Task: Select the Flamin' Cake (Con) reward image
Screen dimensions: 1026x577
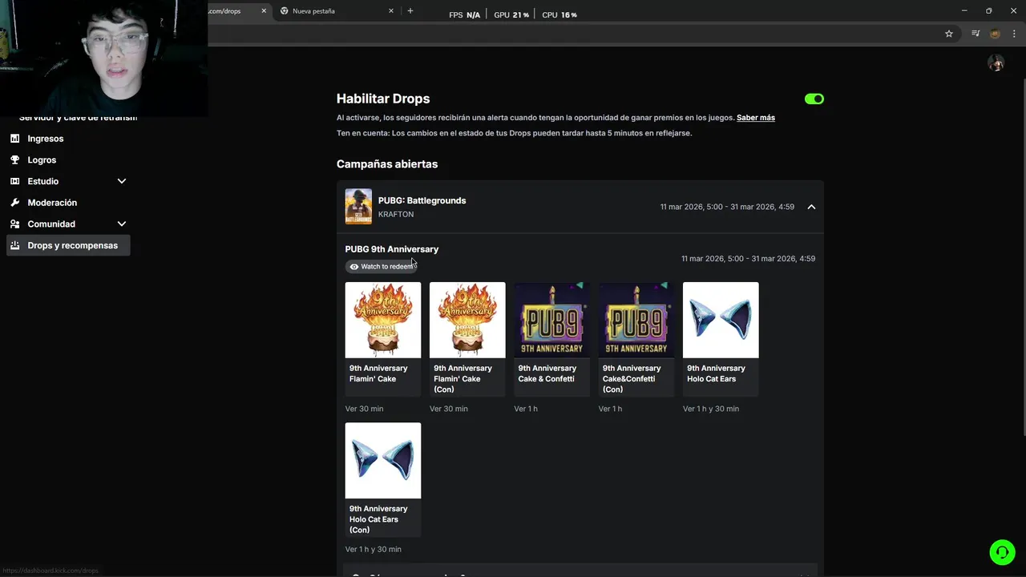Action: coord(467,320)
